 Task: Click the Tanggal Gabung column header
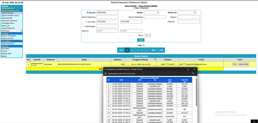click(x=141, y=60)
